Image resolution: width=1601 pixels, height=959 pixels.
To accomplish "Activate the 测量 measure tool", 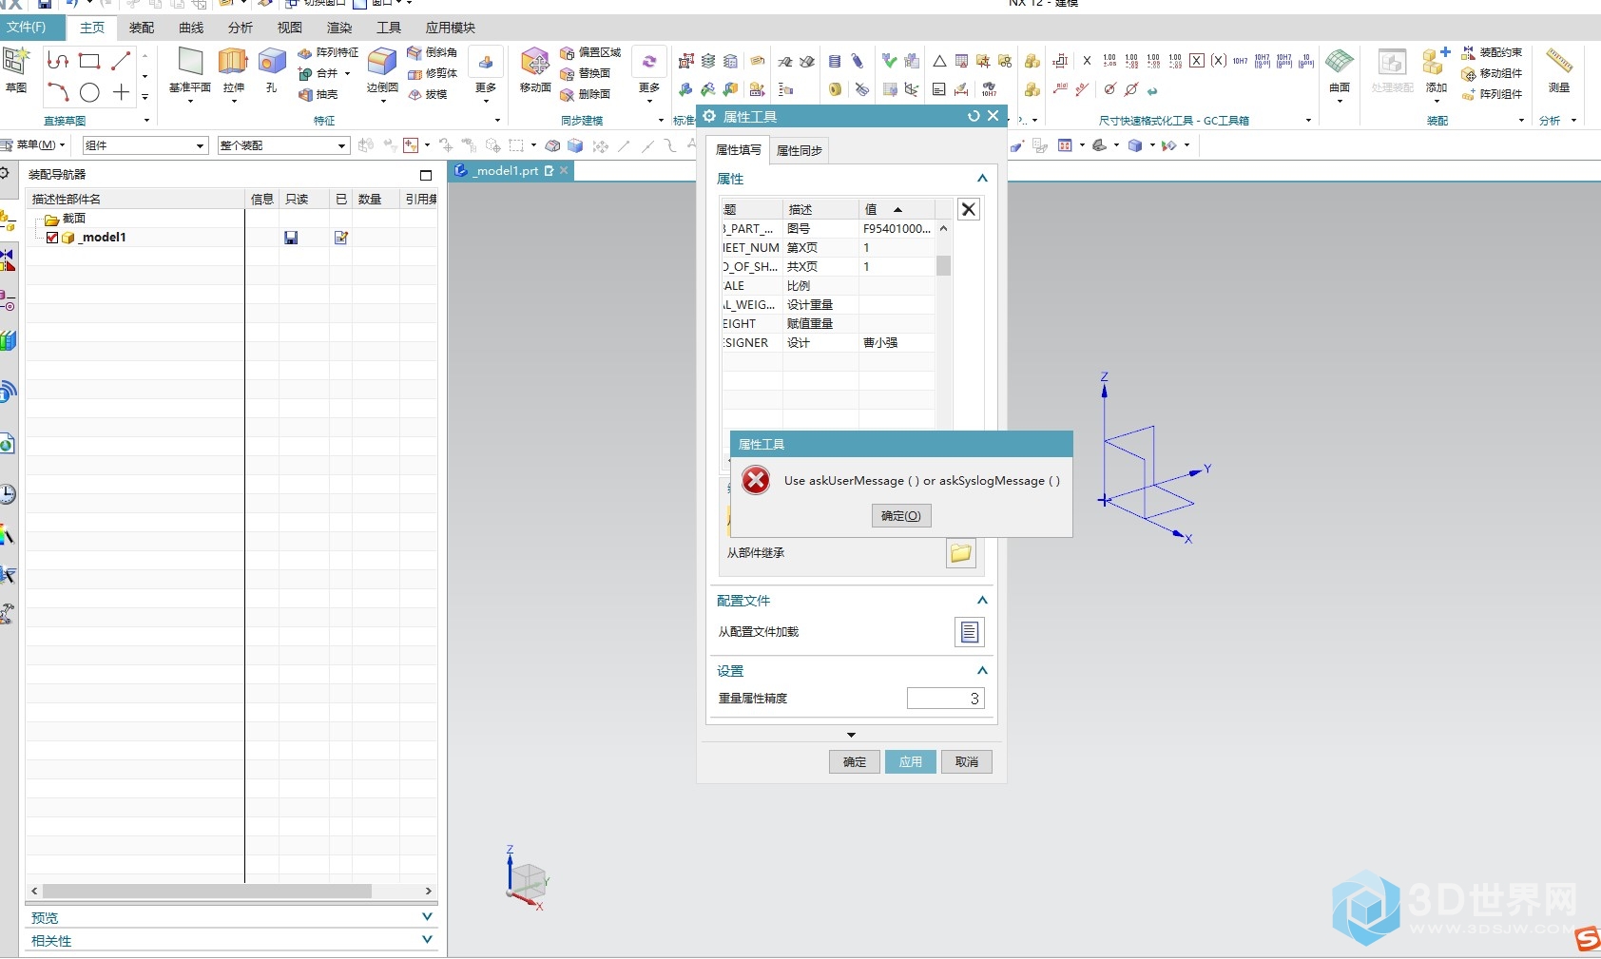I will [1559, 70].
